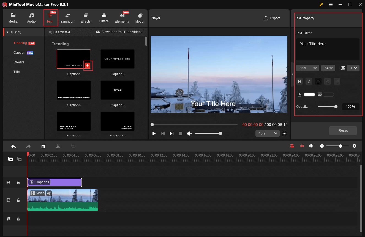The image size is (365, 237).
Task: Open the font family dropdown showing Arial
Action: point(307,68)
